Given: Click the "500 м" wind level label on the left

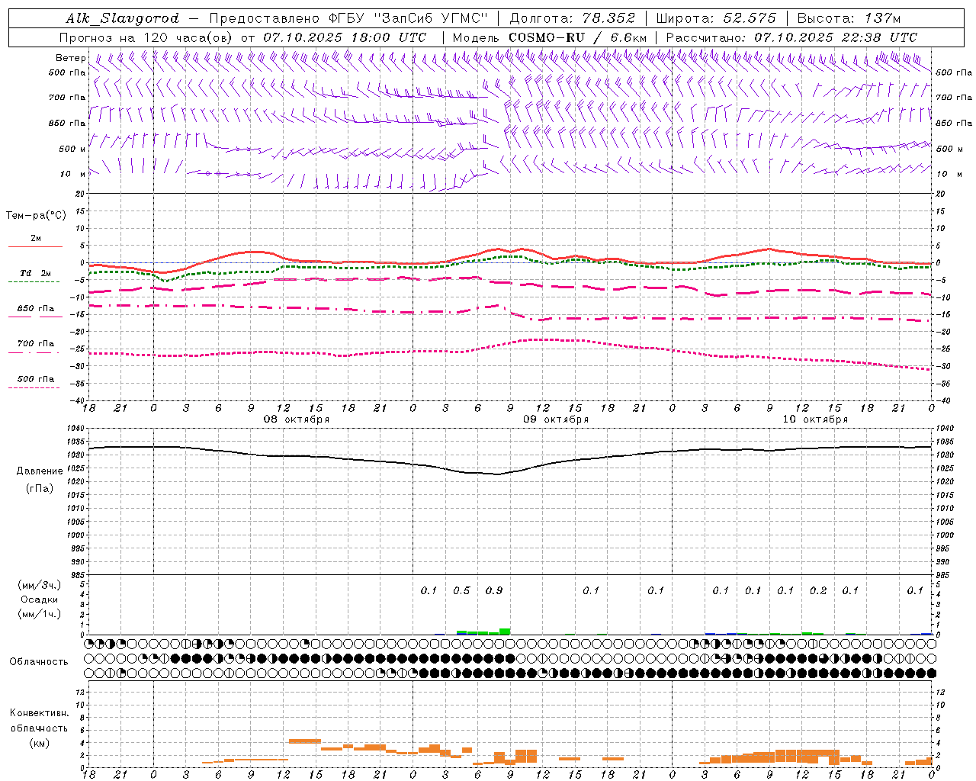Looking at the screenshot, I should tap(73, 149).
